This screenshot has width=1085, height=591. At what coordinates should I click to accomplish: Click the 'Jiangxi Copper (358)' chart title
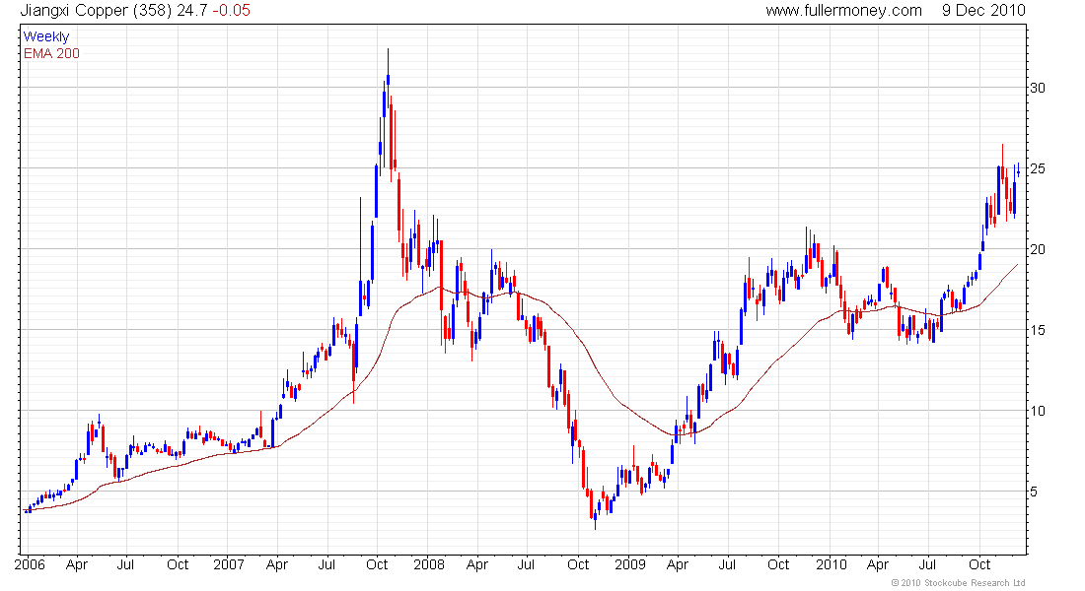(x=97, y=11)
